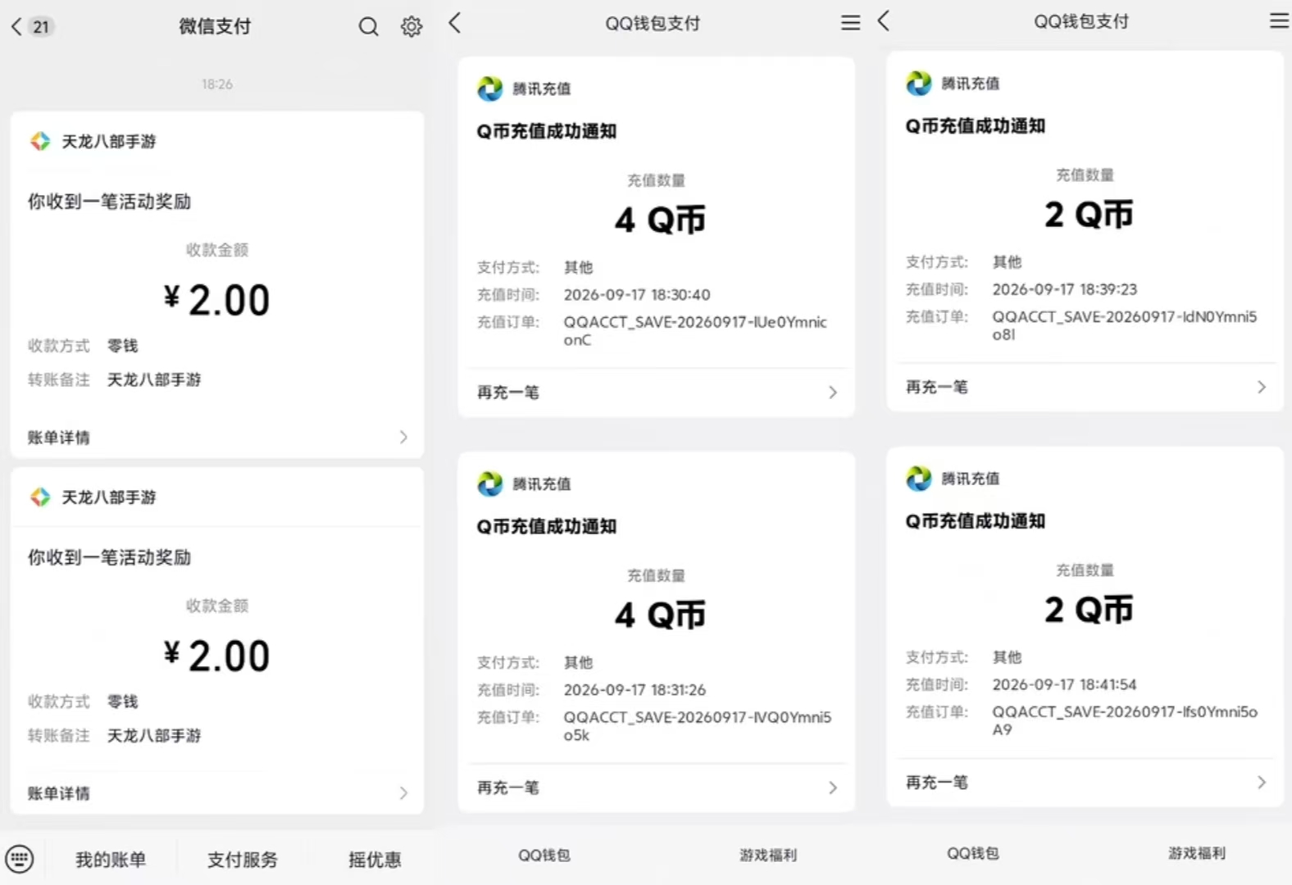The image size is (1292, 885).
Task: Tap 再充一笔 on the 18:41:54 recharge card
Action: [1085, 782]
